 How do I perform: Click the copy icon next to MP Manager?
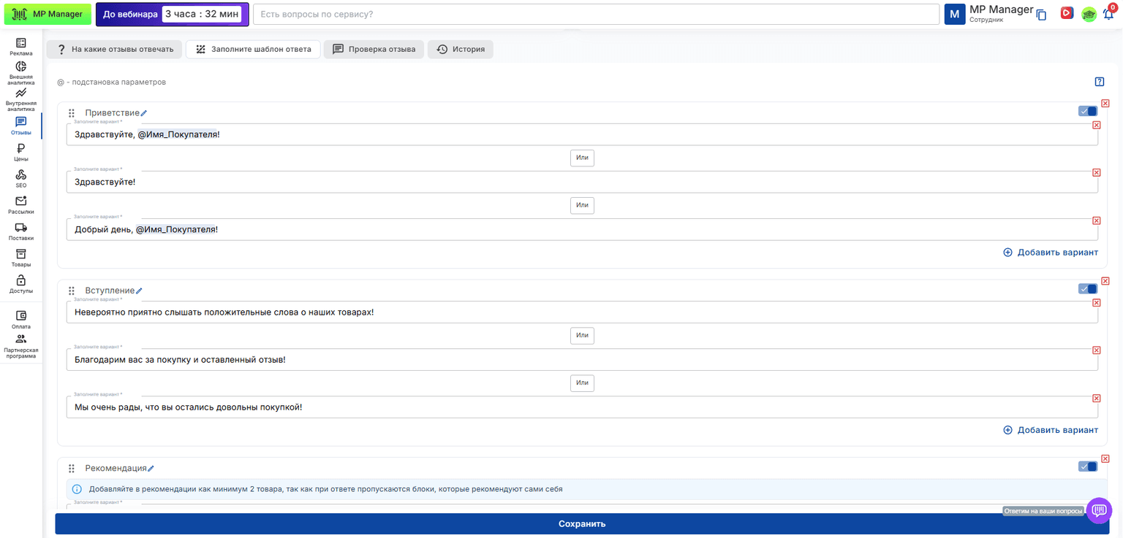[x=1042, y=15]
